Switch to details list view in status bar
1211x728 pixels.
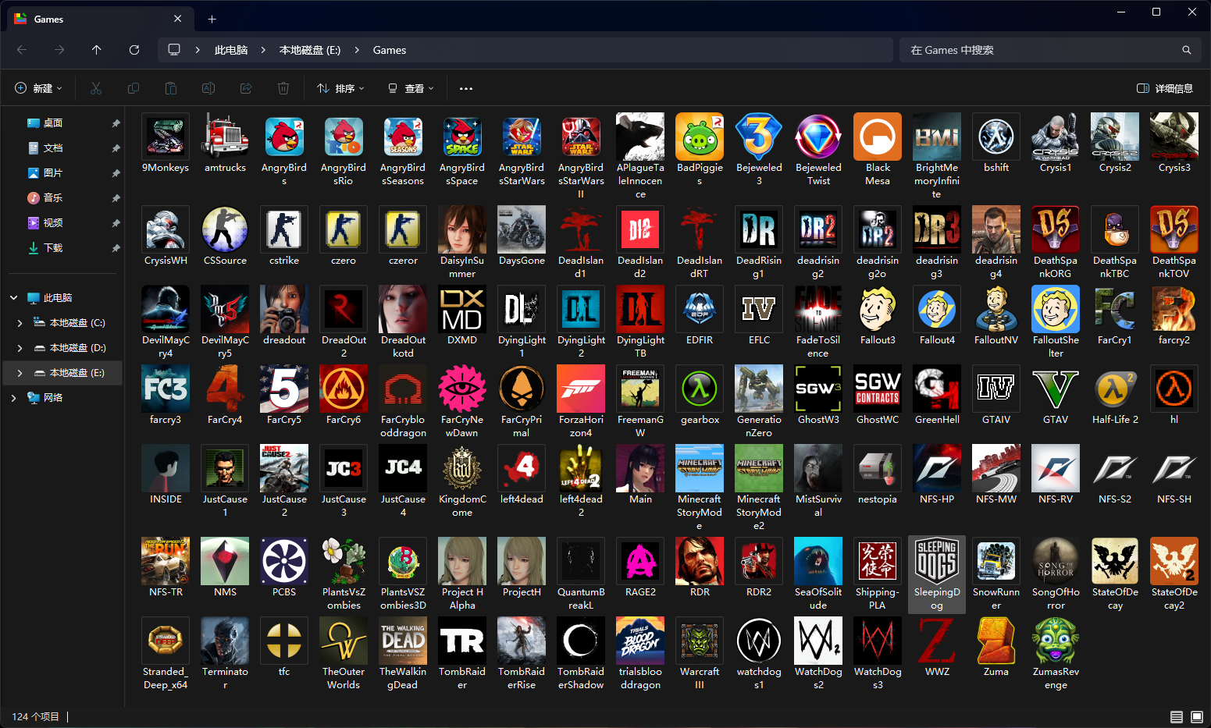[x=1177, y=716]
